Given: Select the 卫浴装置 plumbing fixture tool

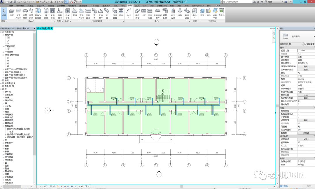Looking at the screenshot, I should (115, 14).
